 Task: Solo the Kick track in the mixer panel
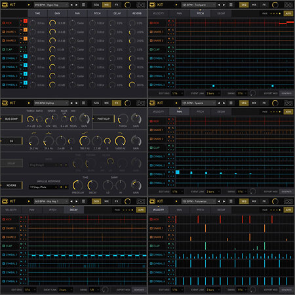point(26,21)
